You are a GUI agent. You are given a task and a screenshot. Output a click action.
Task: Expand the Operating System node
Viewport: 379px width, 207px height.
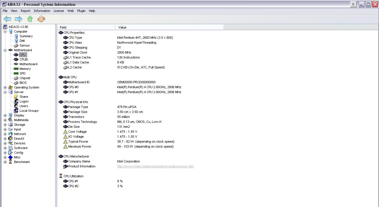(x=5, y=87)
